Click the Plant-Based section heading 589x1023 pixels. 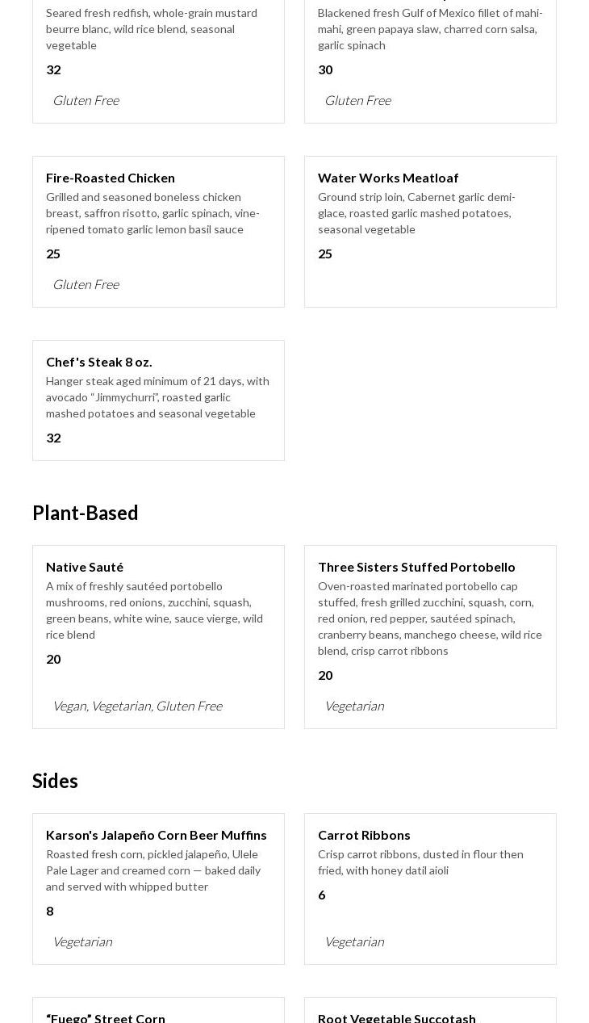click(86, 513)
